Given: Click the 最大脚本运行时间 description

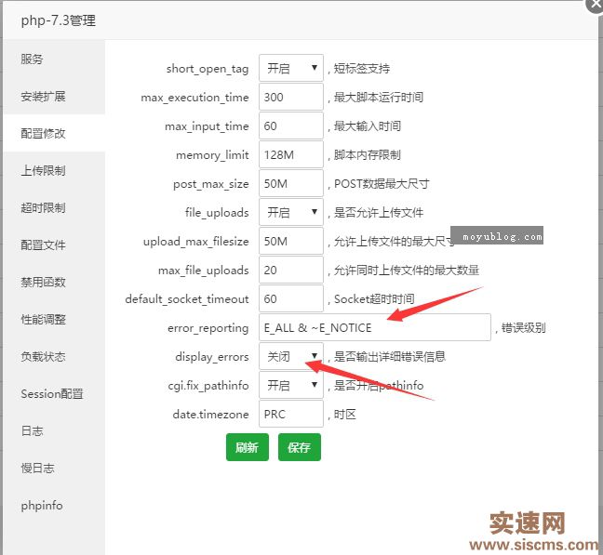Looking at the screenshot, I should 379,98.
